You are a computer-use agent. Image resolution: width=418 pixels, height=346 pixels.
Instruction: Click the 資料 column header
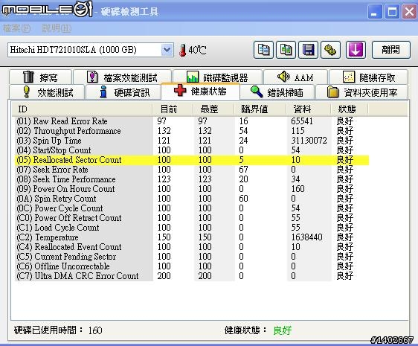tap(309, 109)
